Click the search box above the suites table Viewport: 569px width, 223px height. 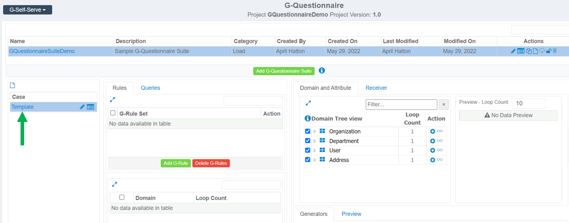pos(540,30)
